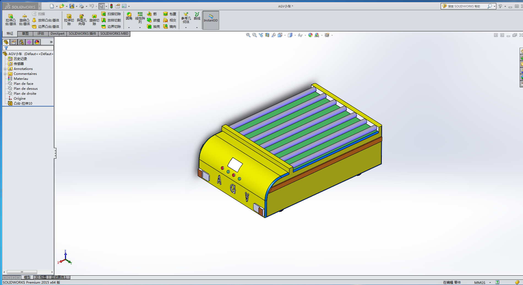The width and height of the screenshot is (523, 285).
Task: Expand the Commentaires tree node
Action: click(5, 74)
